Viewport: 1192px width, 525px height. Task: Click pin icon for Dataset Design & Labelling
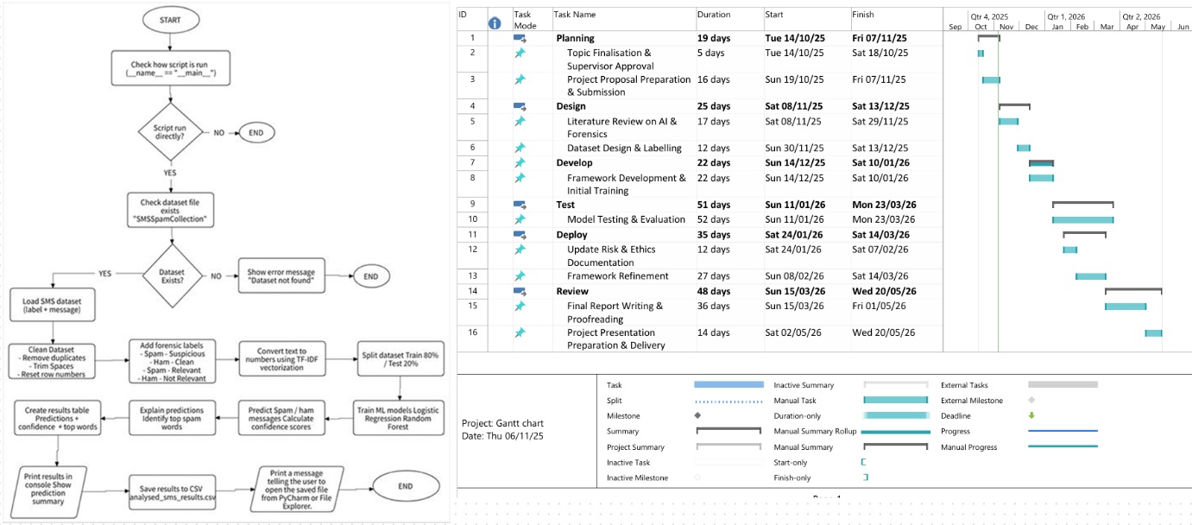[x=520, y=149]
